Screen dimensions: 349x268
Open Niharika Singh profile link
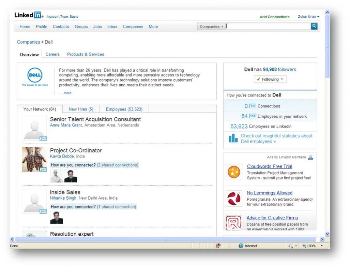coord(63,198)
